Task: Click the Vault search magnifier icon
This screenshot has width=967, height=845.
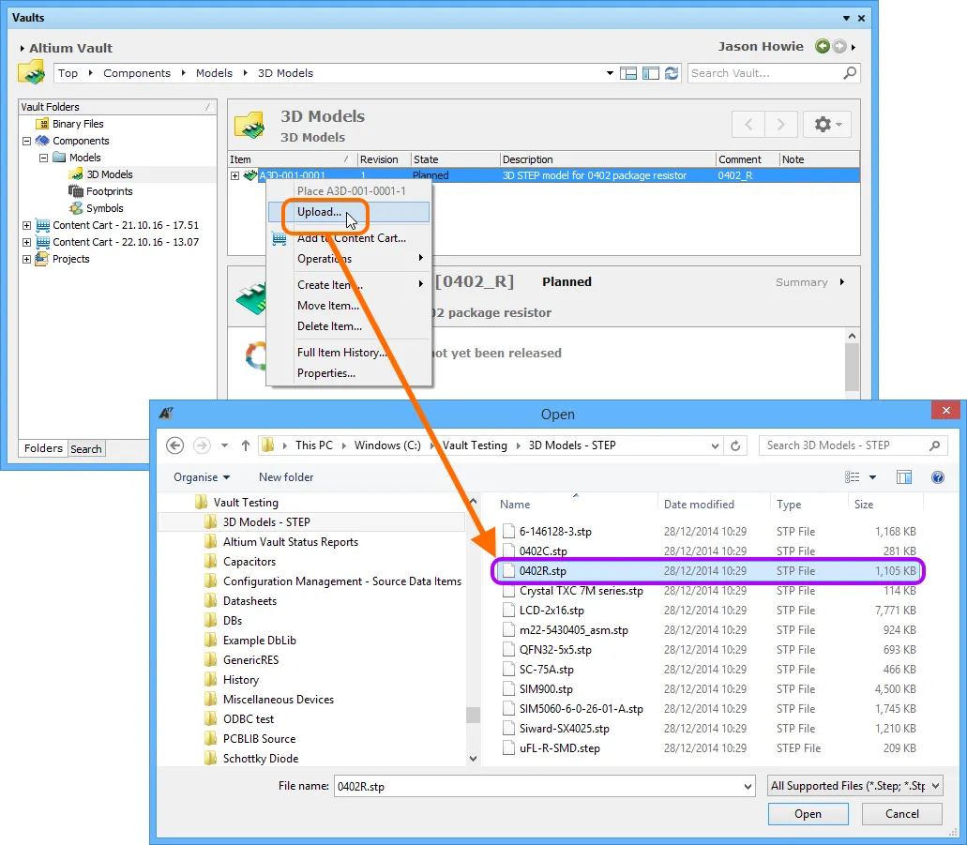Action: point(850,73)
